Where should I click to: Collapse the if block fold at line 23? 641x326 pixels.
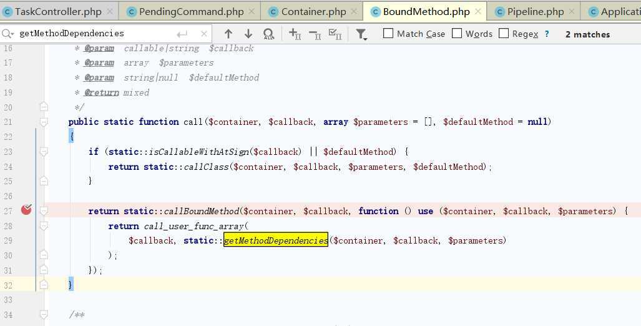pos(44,152)
